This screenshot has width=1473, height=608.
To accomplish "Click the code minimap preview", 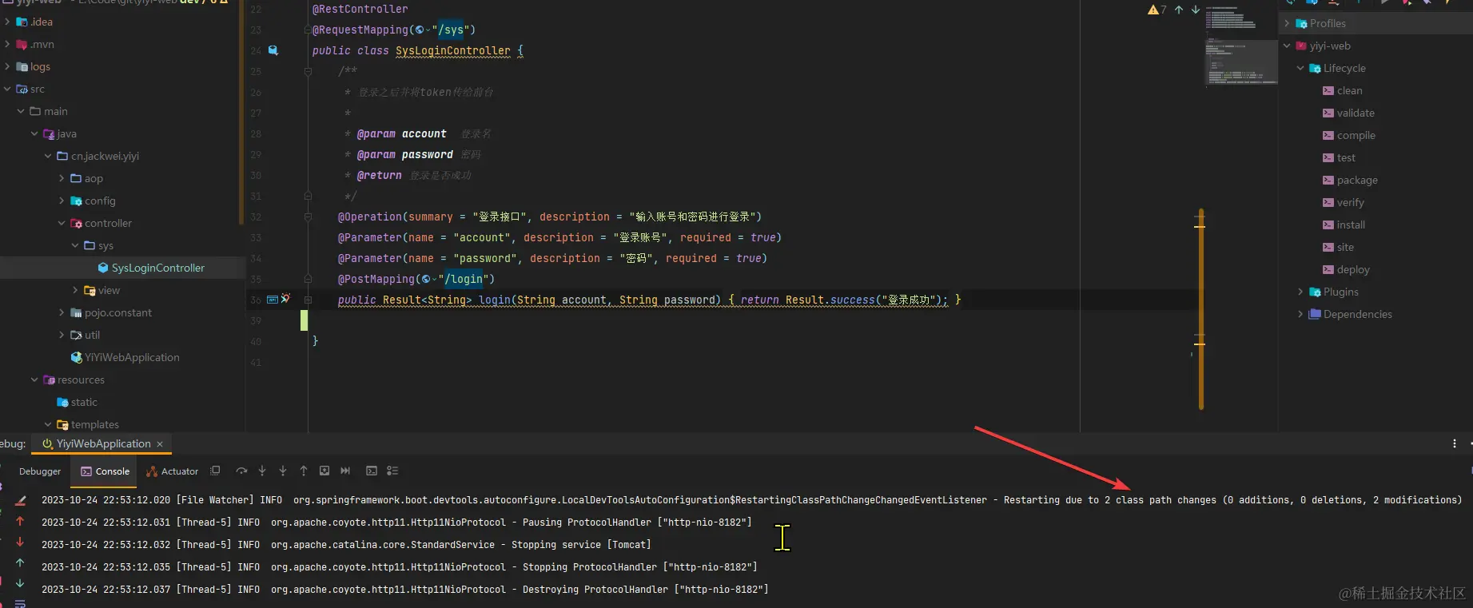I will [1240, 45].
